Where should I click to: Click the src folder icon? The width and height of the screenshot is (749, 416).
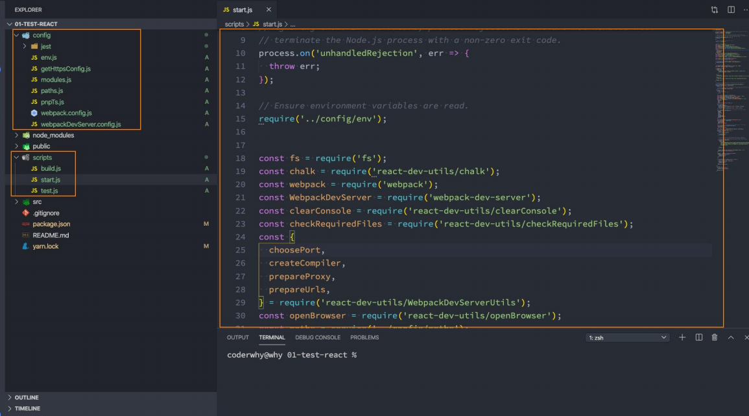pos(26,202)
